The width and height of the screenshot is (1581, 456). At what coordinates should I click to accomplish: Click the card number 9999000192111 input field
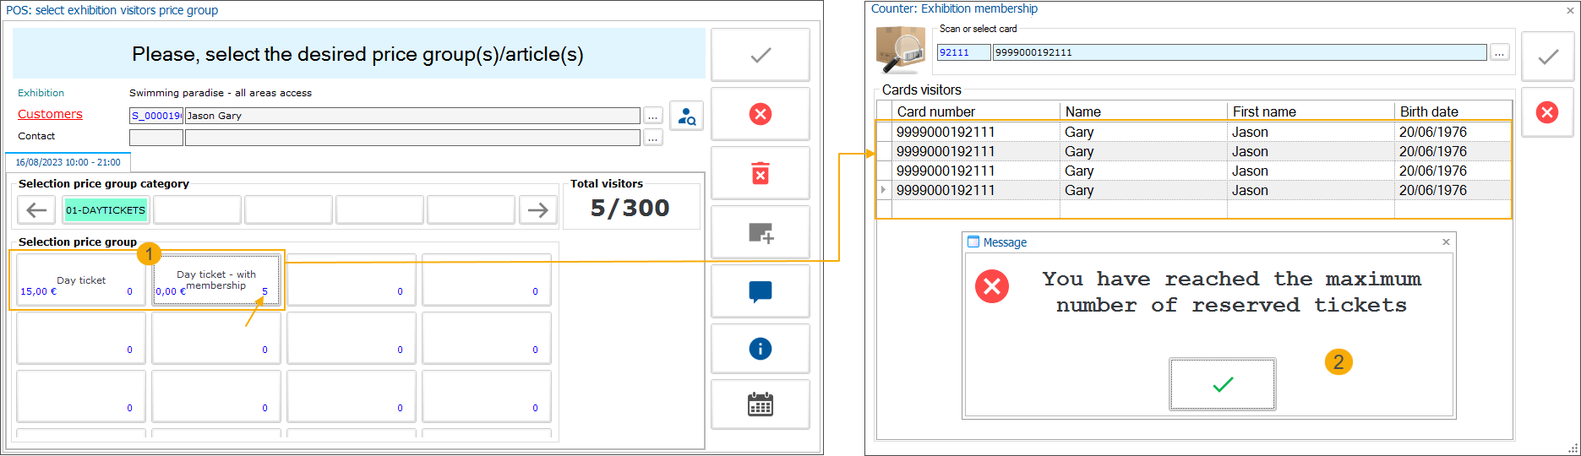1239,52
